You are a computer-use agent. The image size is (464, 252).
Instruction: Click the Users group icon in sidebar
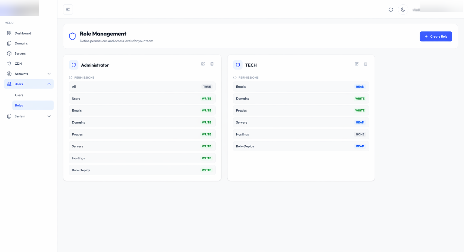click(x=9, y=84)
